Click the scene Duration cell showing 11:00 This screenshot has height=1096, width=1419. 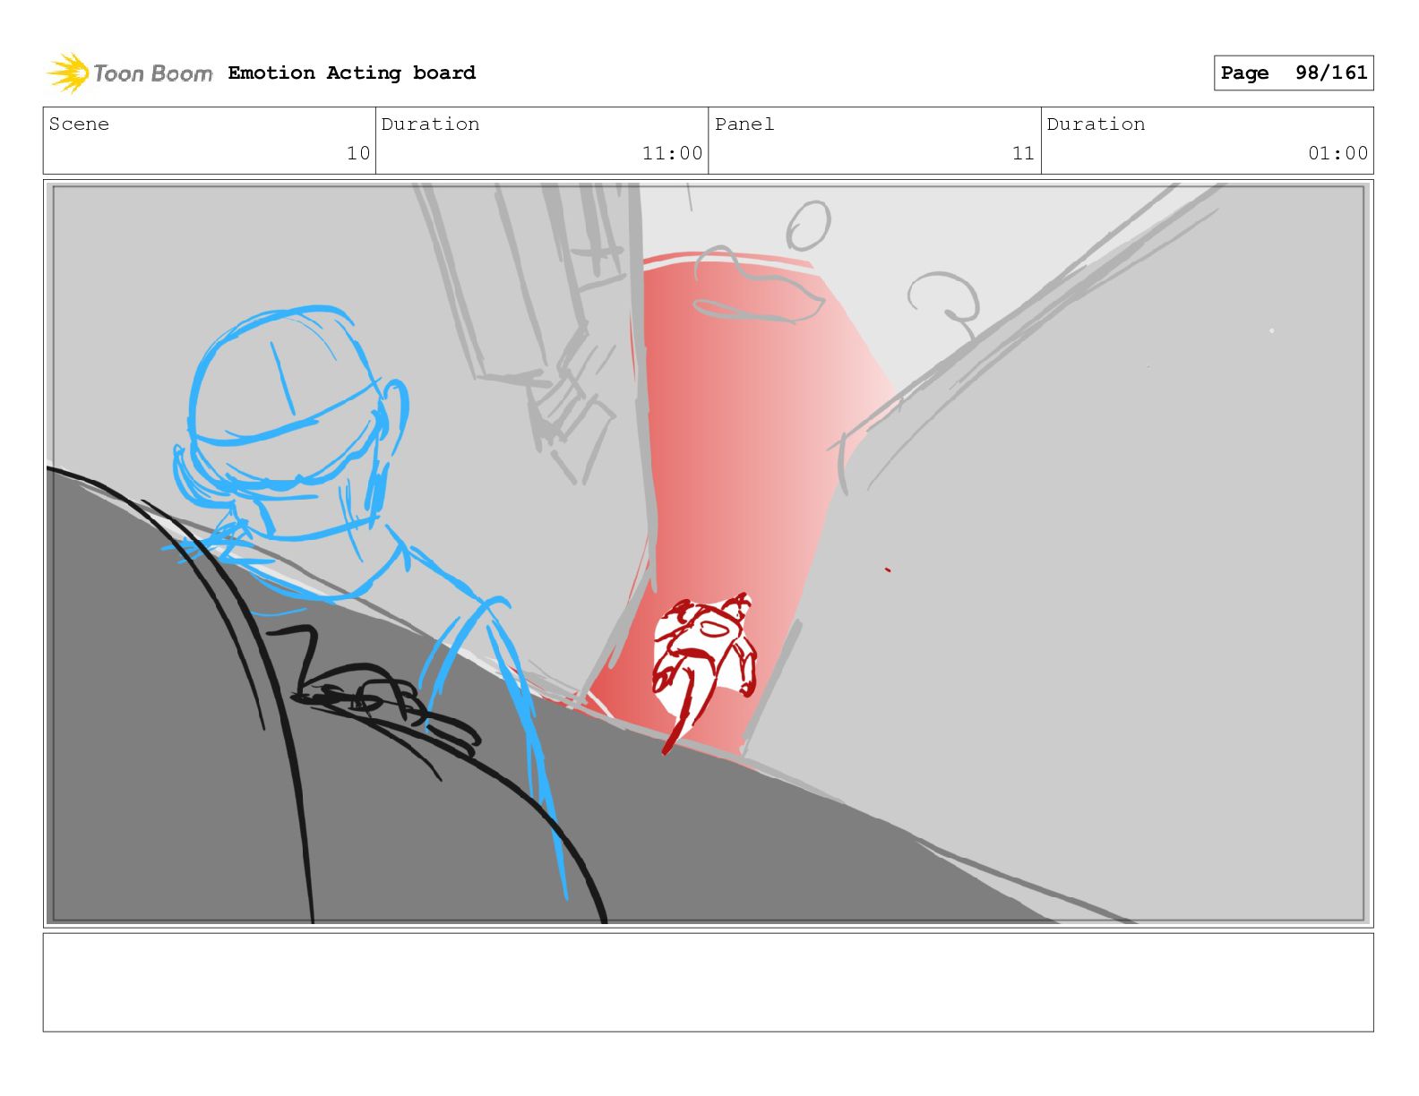[542, 141]
